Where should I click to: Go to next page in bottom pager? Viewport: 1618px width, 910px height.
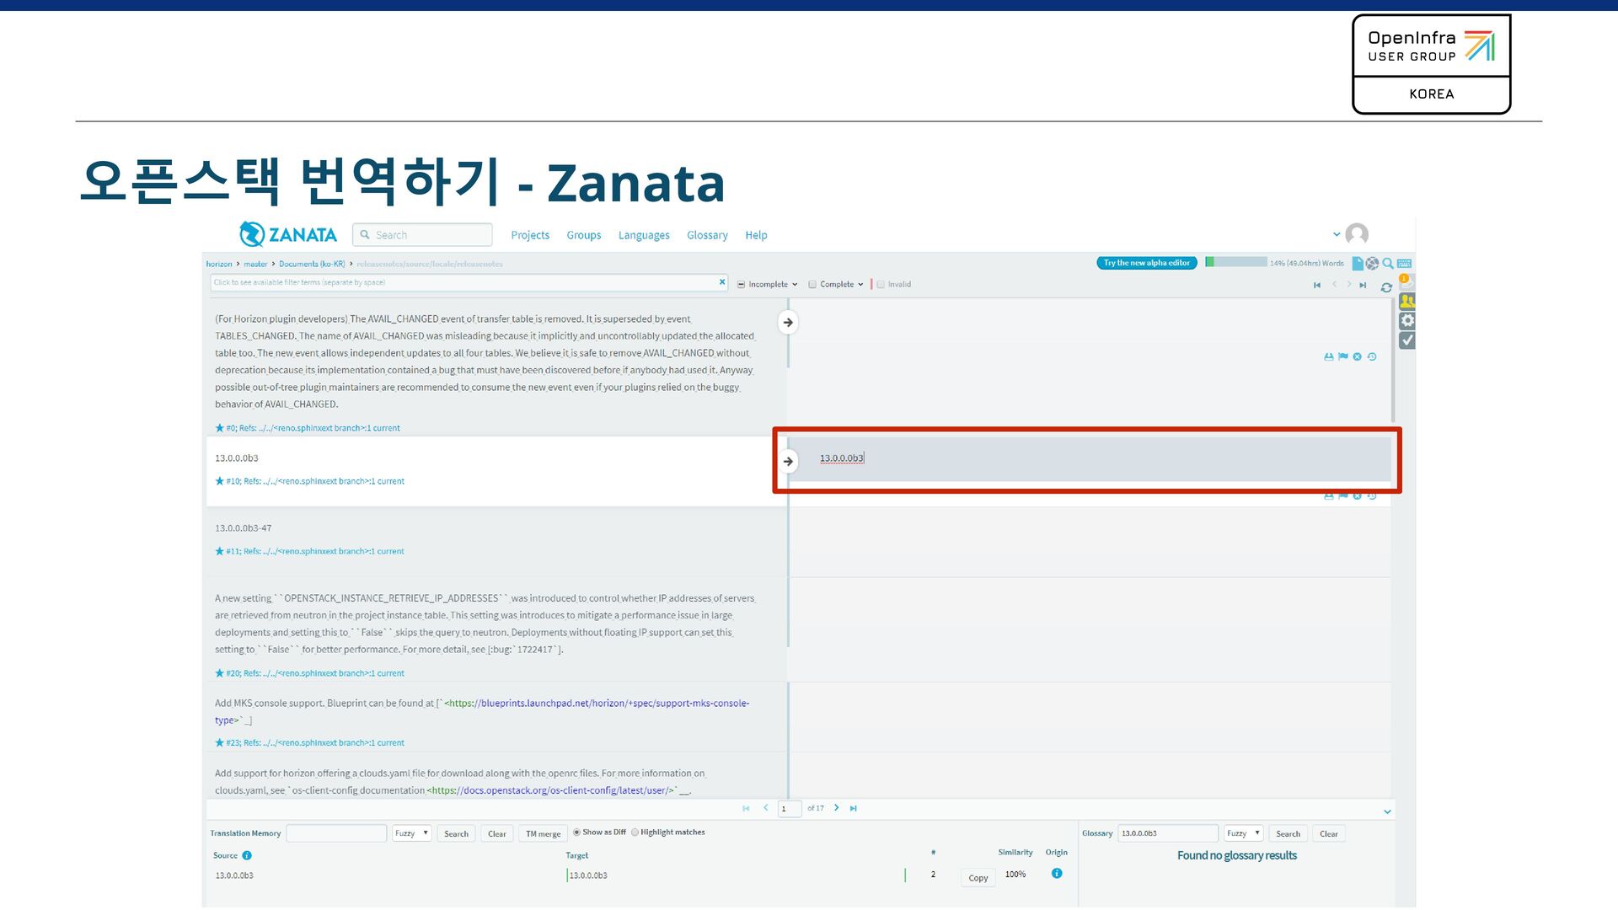pos(836,808)
